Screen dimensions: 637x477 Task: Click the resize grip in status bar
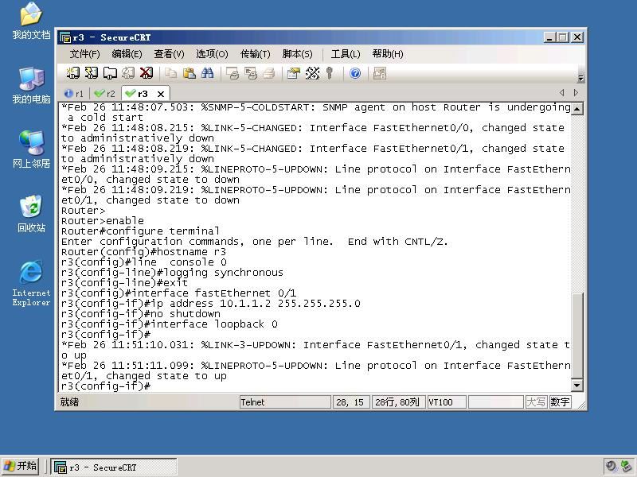click(x=581, y=405)
